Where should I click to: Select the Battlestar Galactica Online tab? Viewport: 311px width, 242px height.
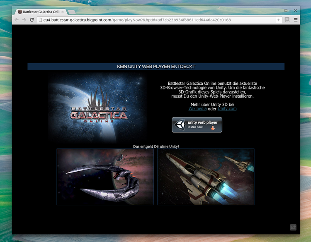39,12
